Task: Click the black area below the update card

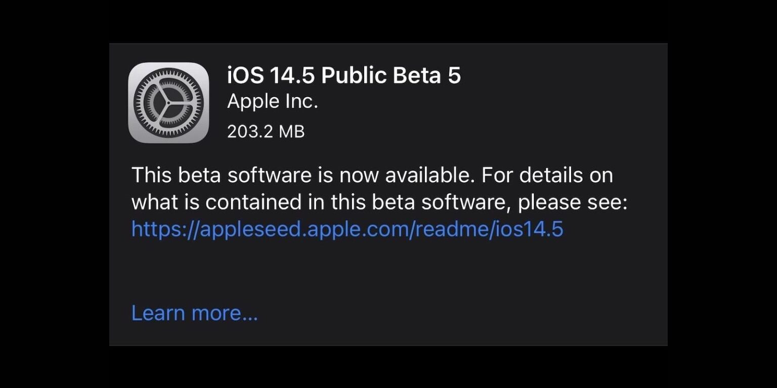Action: click(388, 367)
